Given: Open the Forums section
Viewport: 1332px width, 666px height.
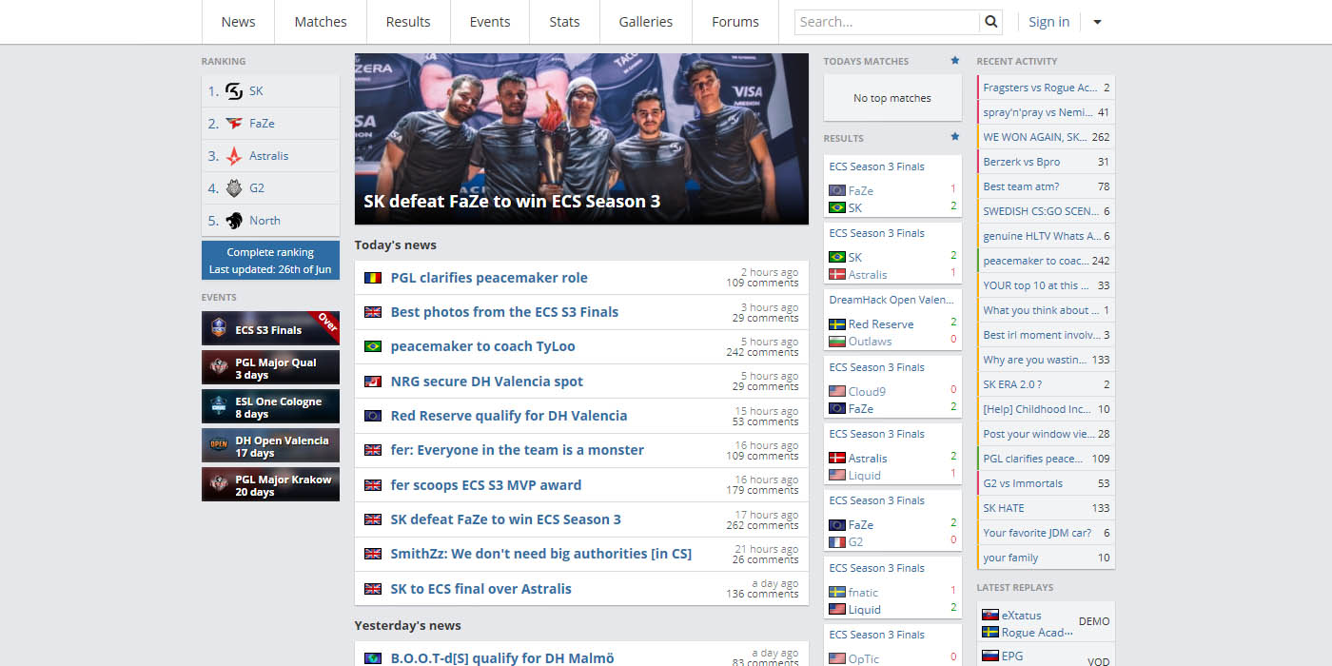Looking at the screenshot, I should [735, 21].
